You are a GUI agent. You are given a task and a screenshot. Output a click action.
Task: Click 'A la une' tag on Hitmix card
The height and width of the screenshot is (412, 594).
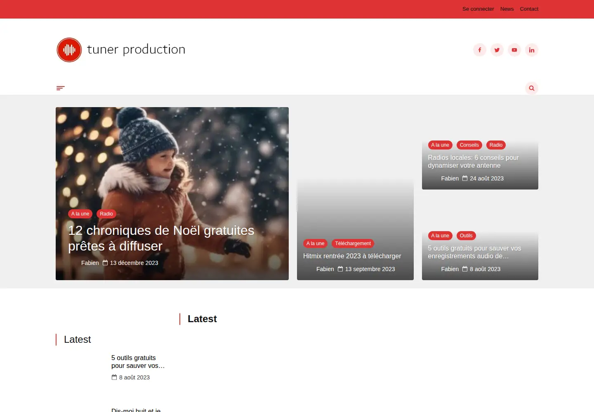[x=315, y=243]
